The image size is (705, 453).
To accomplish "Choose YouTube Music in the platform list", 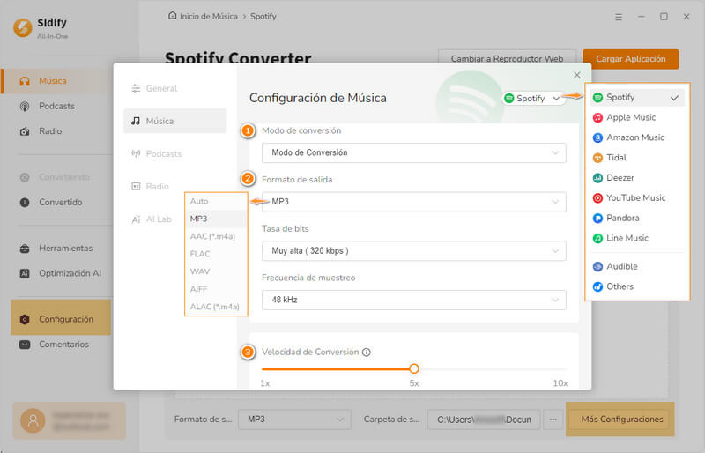I will (637, 198).
